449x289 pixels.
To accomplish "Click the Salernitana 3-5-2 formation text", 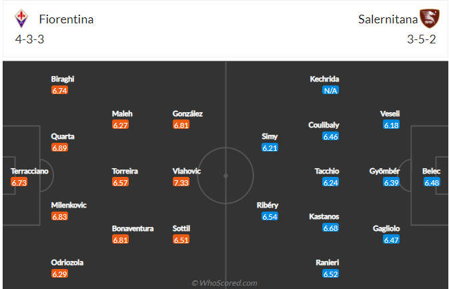I will coord(421,39).
